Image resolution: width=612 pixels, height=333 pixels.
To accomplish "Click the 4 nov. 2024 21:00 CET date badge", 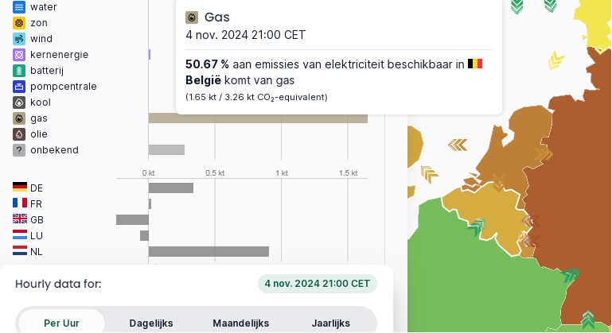I will [x=318, y=284].
